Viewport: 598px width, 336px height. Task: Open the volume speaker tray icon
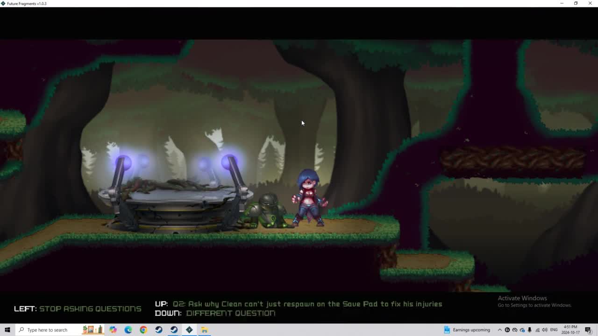544,330
